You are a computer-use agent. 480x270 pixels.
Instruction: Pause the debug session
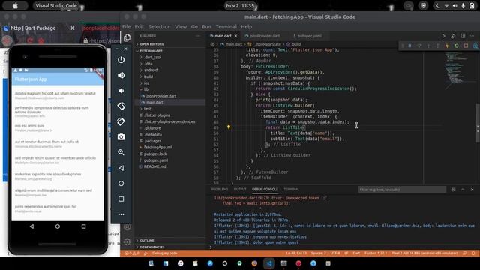coord(409,46)
